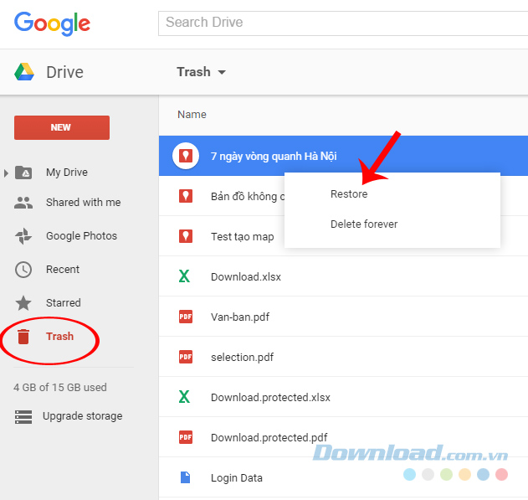Click the Google logo
528x500 pixels.
[x=52, y=23]
